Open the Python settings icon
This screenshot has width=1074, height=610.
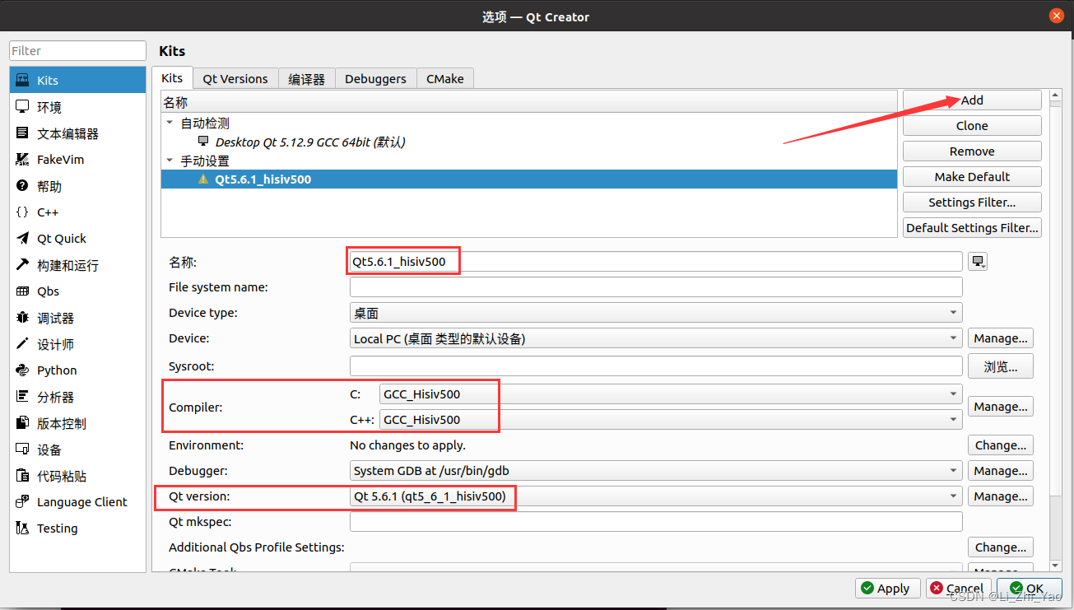tap(23, 370)
